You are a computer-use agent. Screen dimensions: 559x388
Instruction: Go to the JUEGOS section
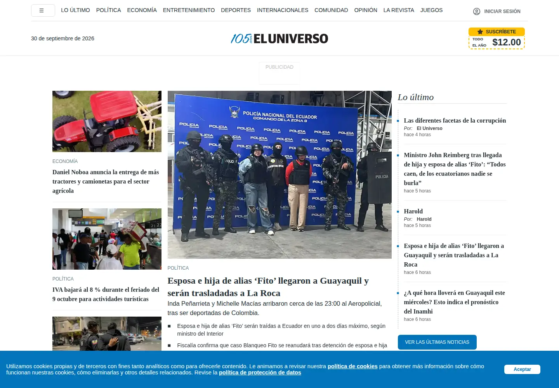click(431, 10)
